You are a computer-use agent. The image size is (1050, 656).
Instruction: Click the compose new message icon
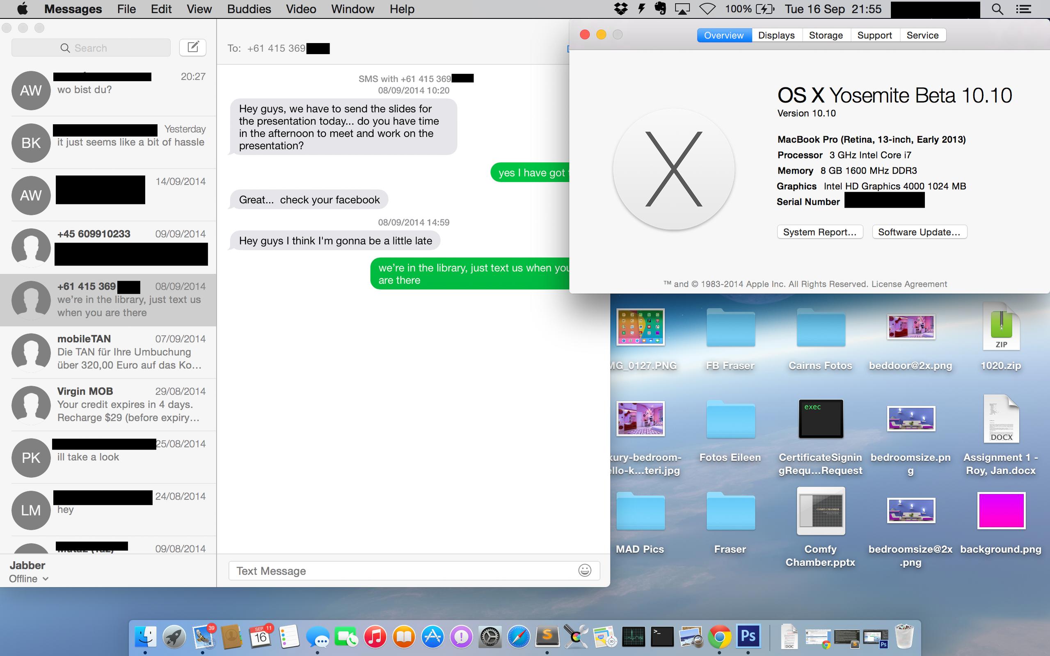click(x=193, y=47)
